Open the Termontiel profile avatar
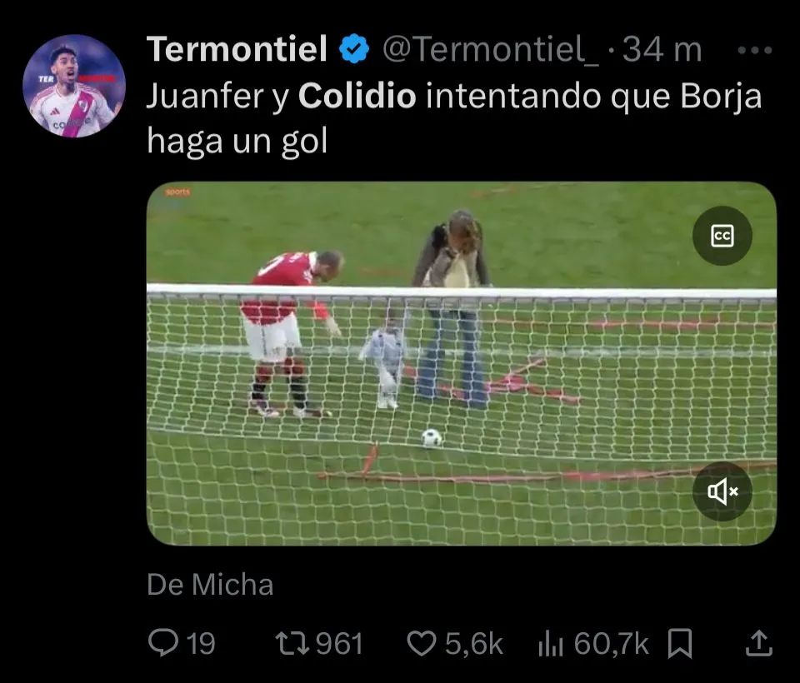Screen dimensions: 800x683 coord(73,86)
